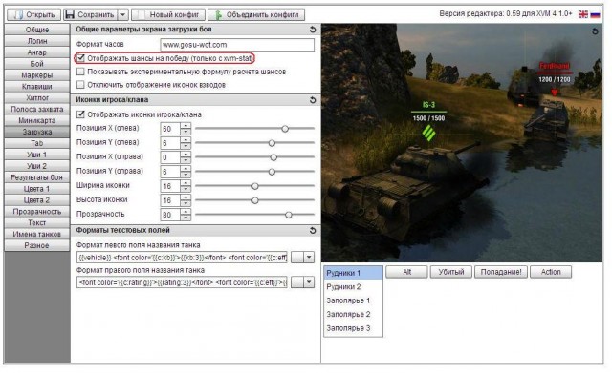Open the Хитлог tab
Viewport: 612px width, 373px height.
37,97
